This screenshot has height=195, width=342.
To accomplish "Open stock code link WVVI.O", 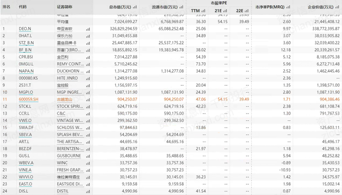I will click(26, 177).
